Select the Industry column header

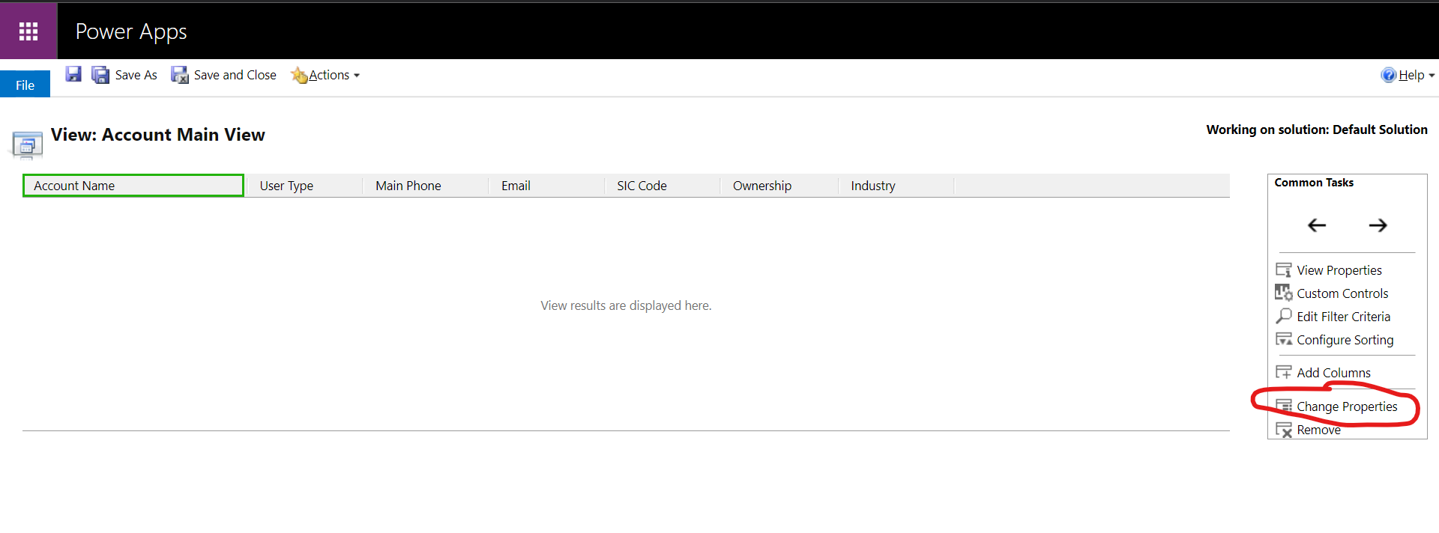click(x=872, y=186)
